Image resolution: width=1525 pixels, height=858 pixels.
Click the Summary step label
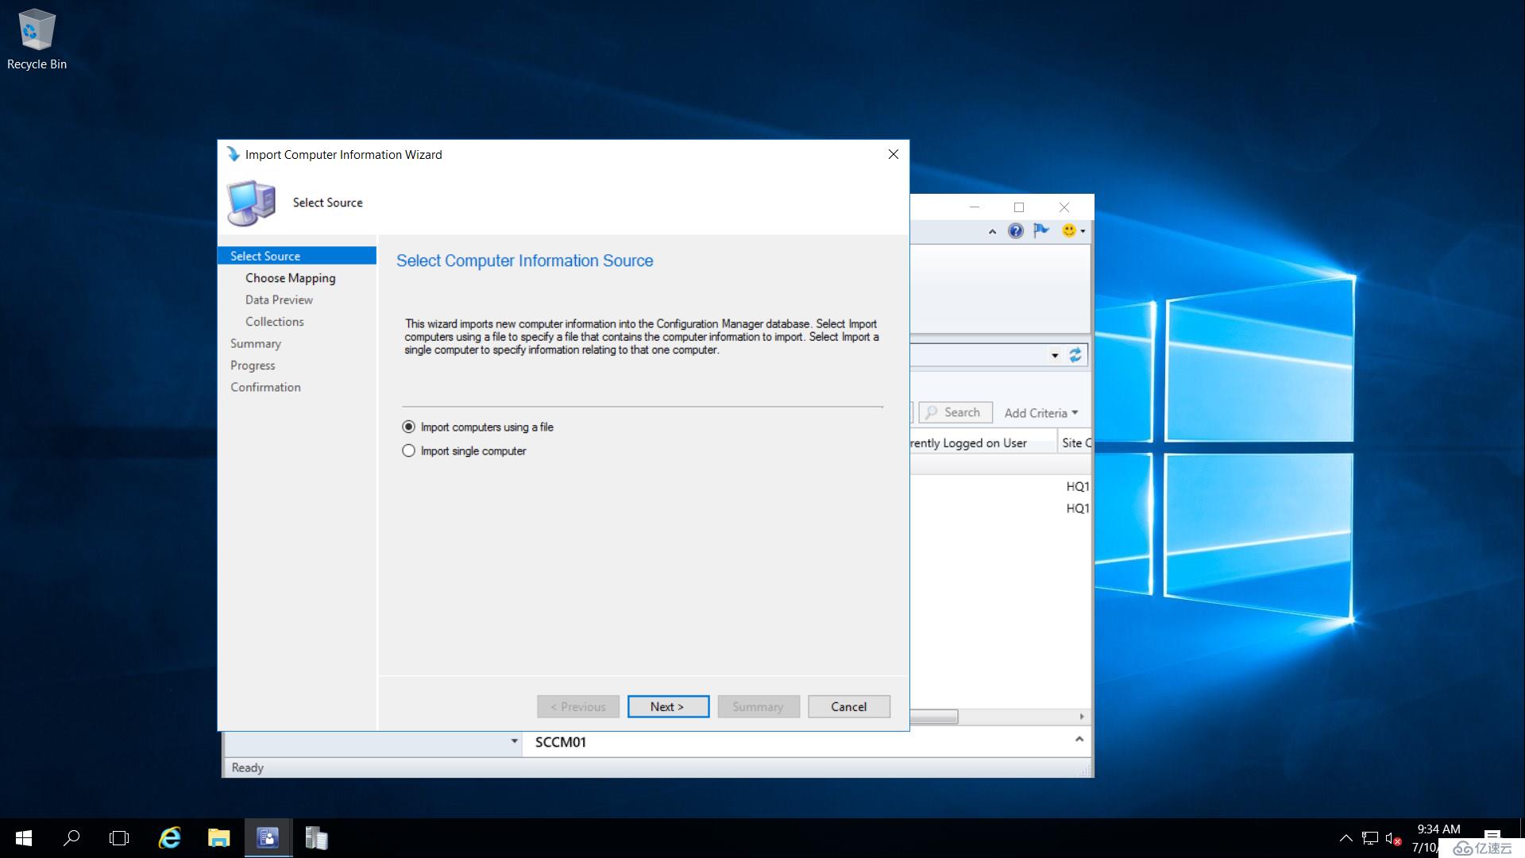254,342
